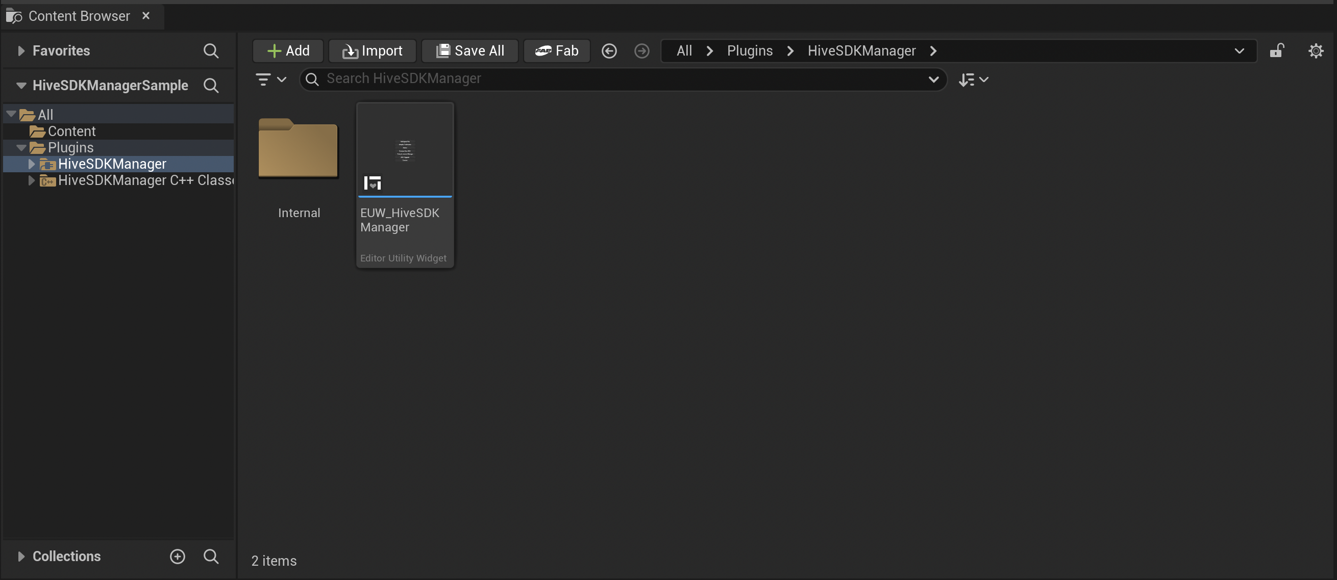The height and width of the screenshot is (580, 1337).
Task: Click the search icon in Collections
Action: [211, 556]
